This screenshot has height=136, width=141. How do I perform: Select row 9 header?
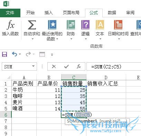point(6,134)
